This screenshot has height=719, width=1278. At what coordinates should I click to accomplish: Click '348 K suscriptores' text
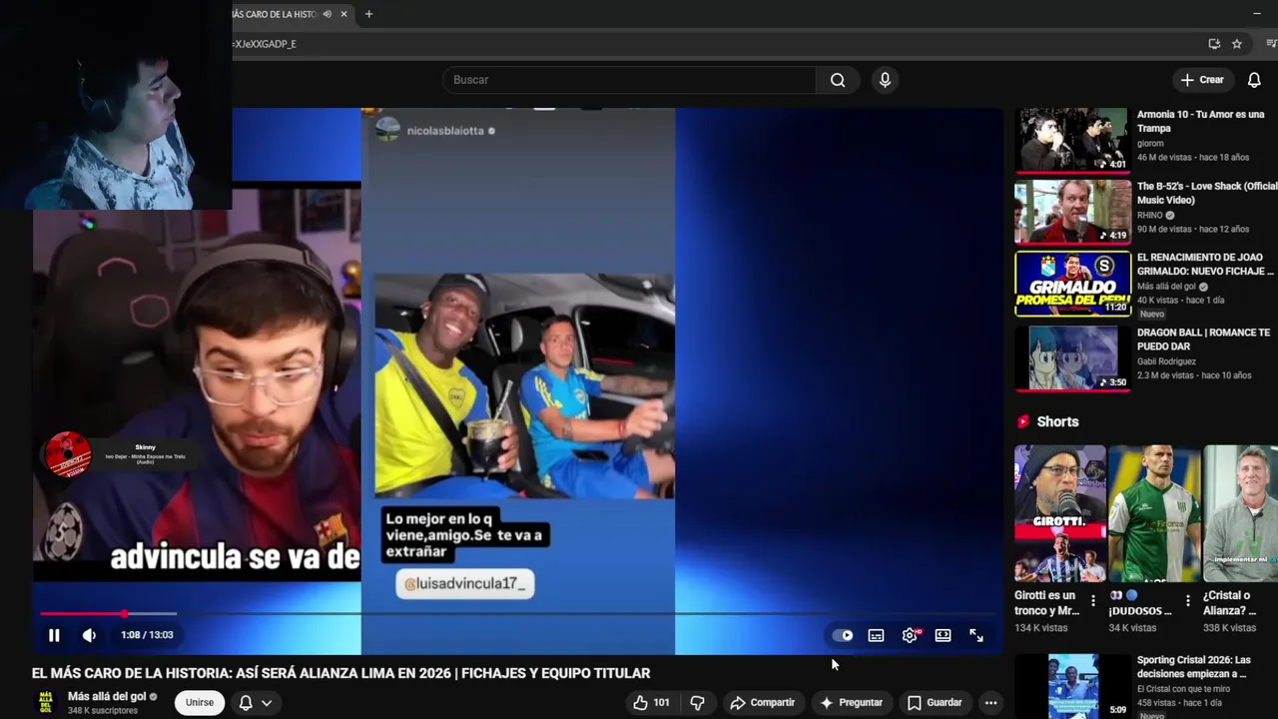coord(103,711)
